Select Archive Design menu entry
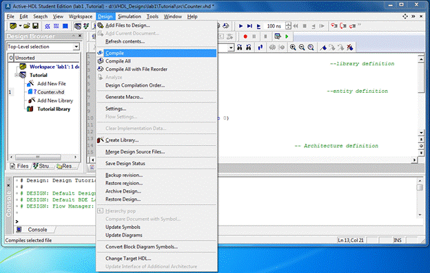The image size is (430, 273). 156,191
